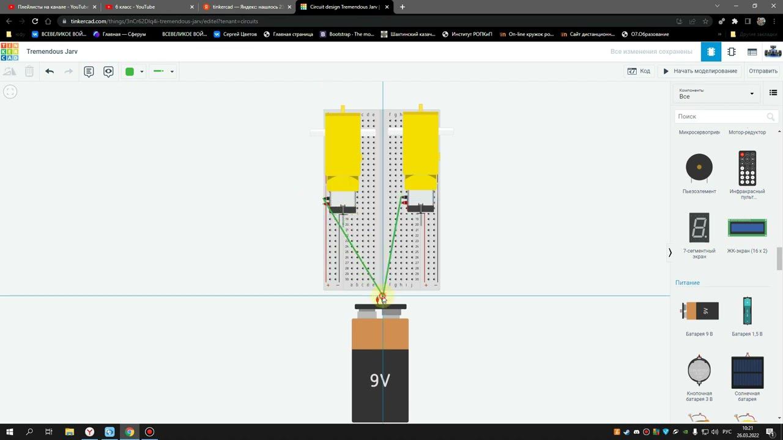This screenshot has height=440, width=783.
Task: Start simulation with Начать моделирование
Action: click(x=700, y=71)
